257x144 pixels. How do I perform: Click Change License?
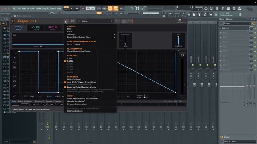click(x=75, y=111)
